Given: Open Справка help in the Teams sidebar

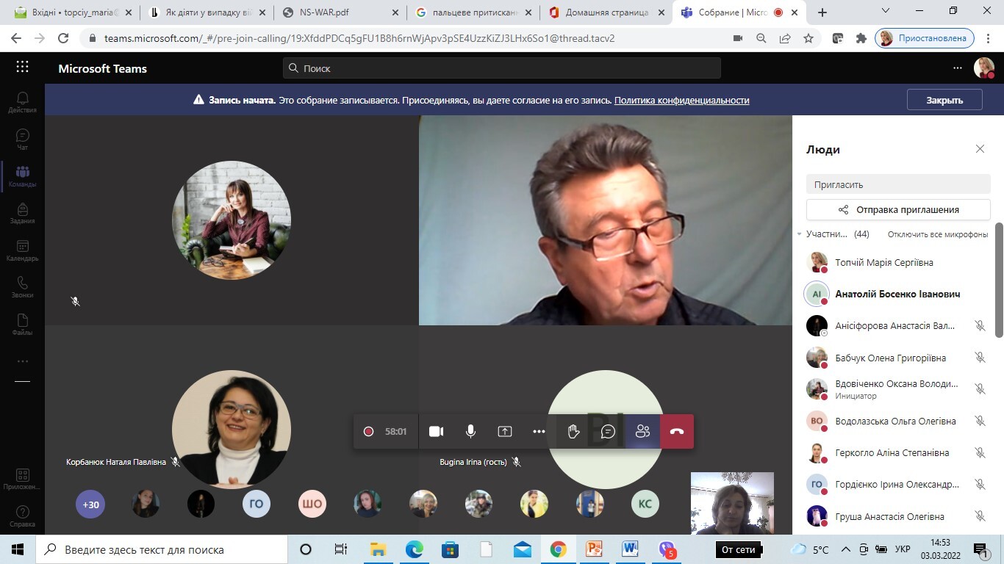Looking at the screenshot, I should click(22, 516).
